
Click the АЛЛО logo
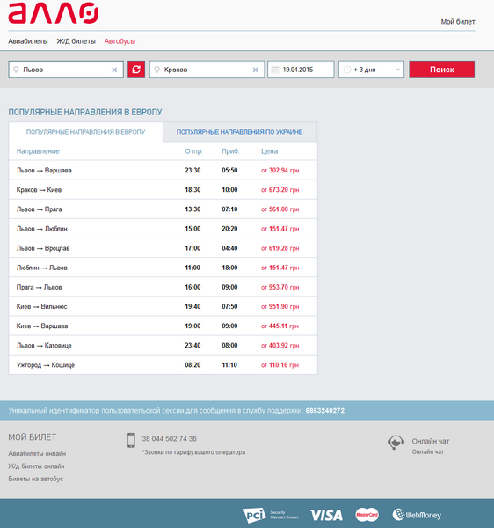point(54,13)
